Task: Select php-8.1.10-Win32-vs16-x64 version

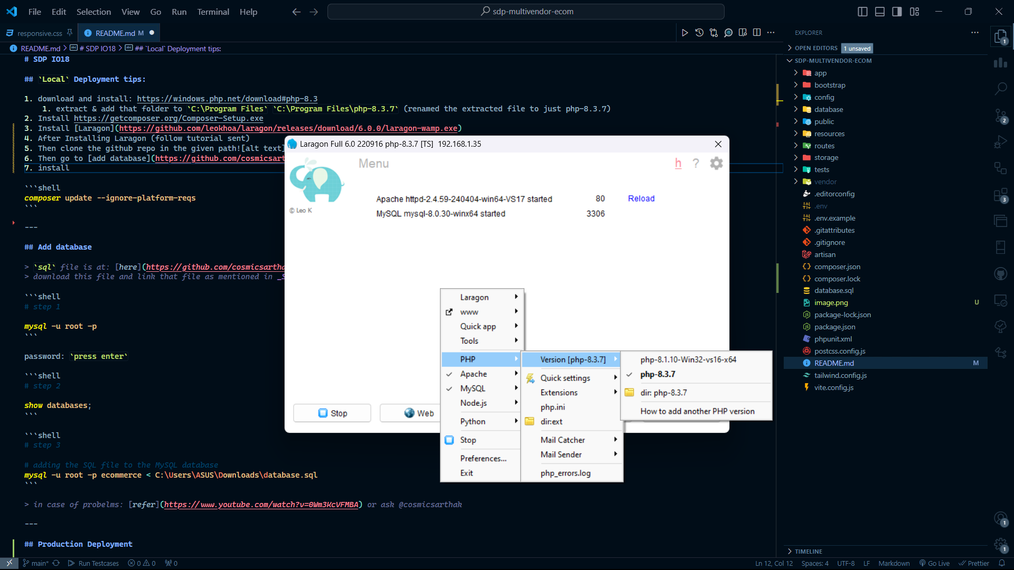Action: pos(688,359)
